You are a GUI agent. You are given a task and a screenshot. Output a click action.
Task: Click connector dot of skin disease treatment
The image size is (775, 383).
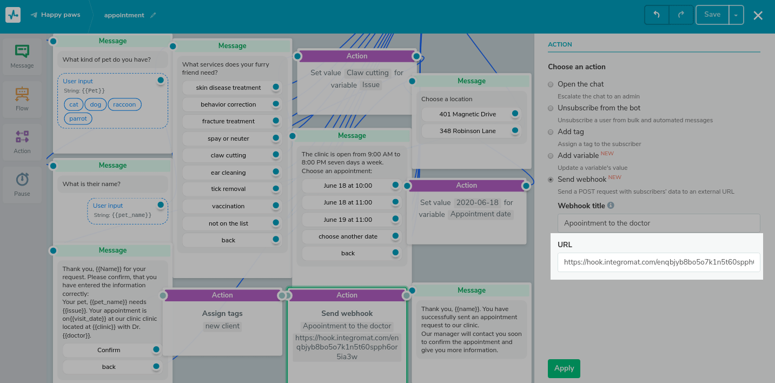point(276,87)
